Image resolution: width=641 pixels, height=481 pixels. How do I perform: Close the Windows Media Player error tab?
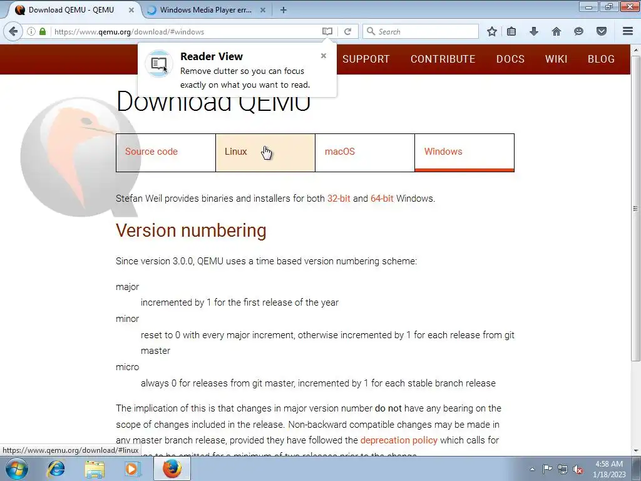tap(263, 10)
